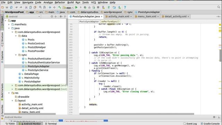This screenshot has height=125, width=222.
Task: Open the Refactor menu
Action: (60, 2)
